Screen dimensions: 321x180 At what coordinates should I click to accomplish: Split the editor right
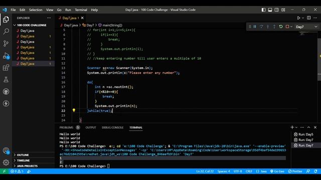coord(309,18)
